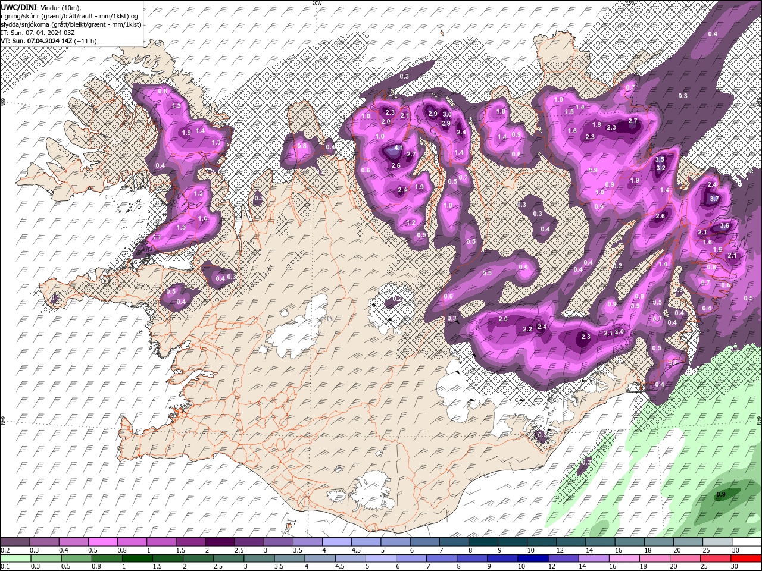Click the 3.5 snowfall value on the map

click(660, 159)
